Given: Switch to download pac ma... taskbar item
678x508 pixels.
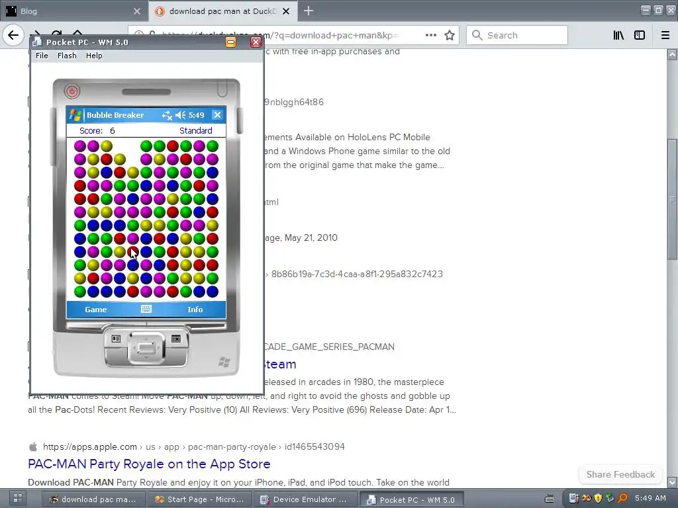Looking at the screenshot, I should 93,499.
